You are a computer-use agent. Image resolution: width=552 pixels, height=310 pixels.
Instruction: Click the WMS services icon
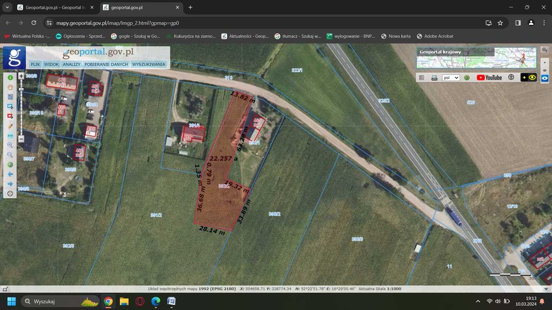click(x=434, y=78)
